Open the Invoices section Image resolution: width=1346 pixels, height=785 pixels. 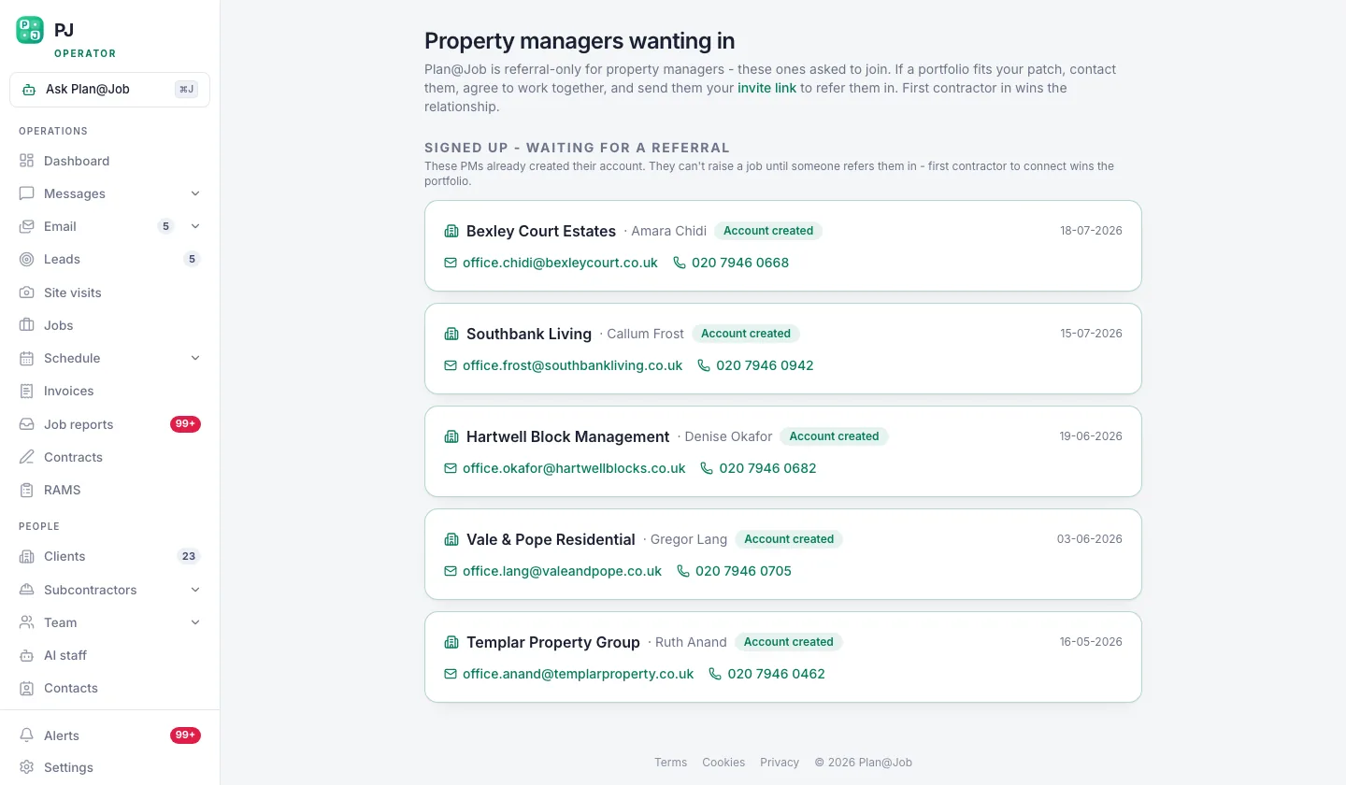pos(109,391)
